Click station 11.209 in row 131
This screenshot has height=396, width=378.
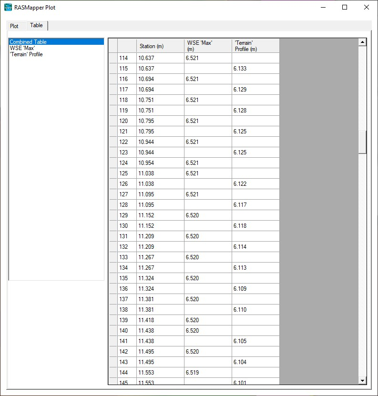[x=160, y=236]
